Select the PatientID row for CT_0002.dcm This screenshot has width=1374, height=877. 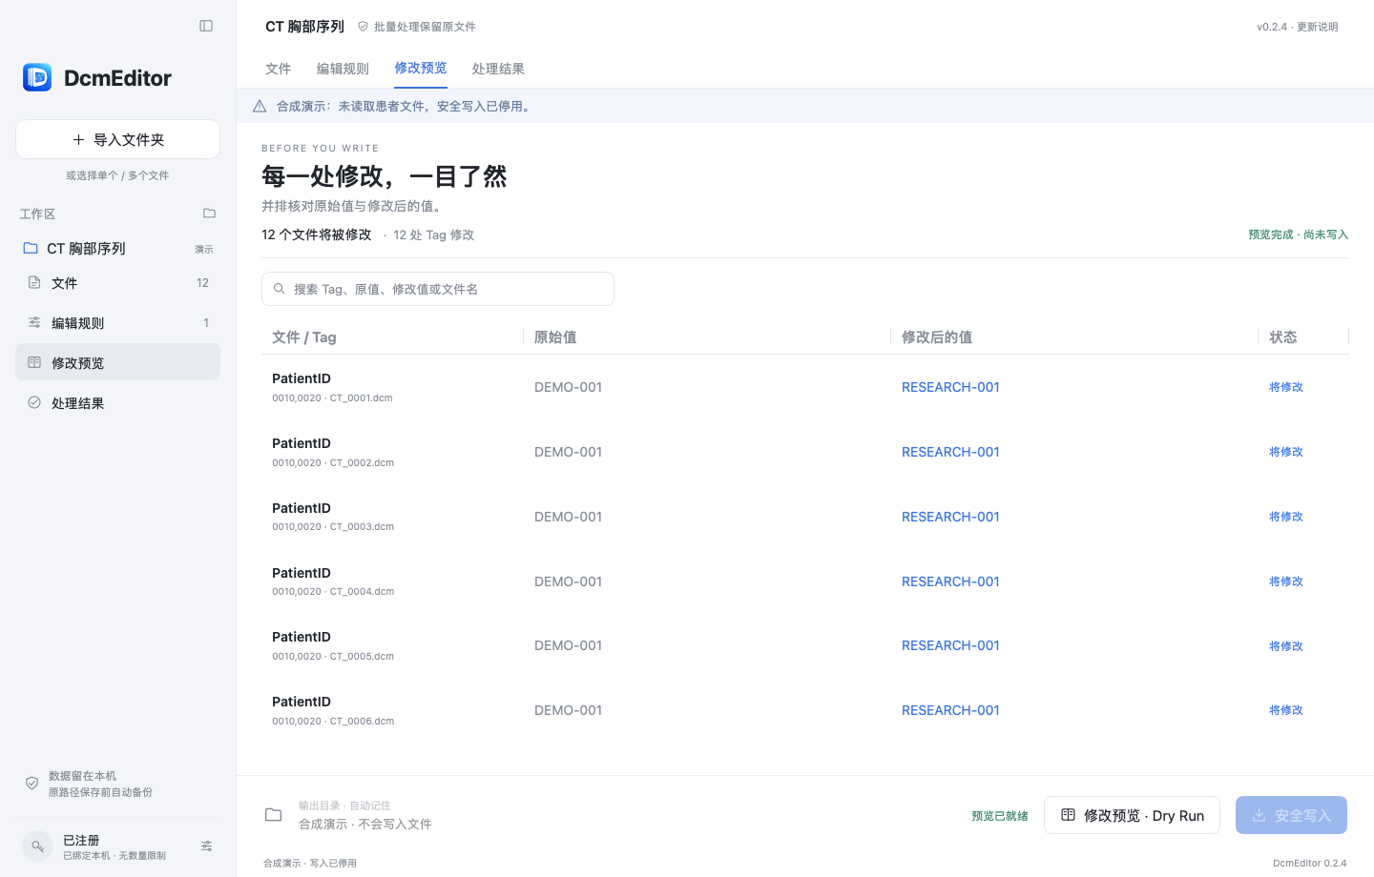point(805,452)
